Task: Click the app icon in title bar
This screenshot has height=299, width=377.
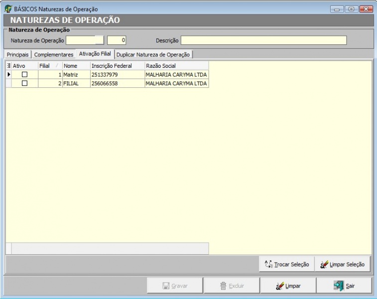Action: click(x=8, y=9)
